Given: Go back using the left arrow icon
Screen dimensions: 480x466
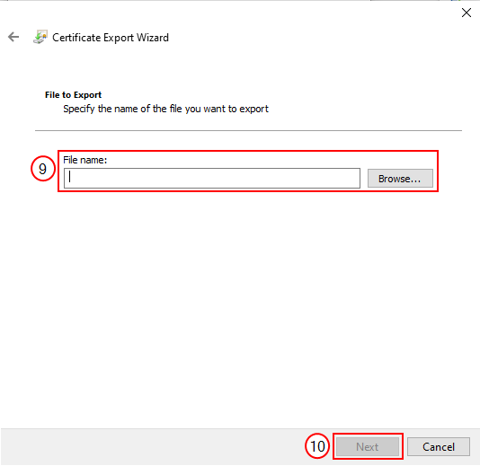Looking at the screenshot, I should [13, 37].
